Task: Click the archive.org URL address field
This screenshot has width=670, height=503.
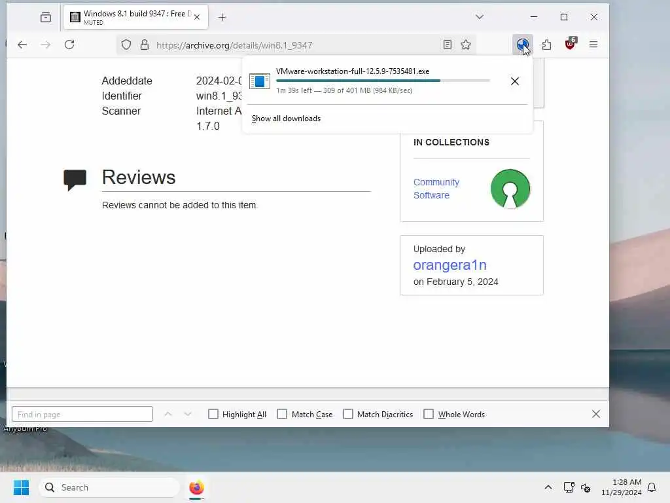Action: coord(295,45)
